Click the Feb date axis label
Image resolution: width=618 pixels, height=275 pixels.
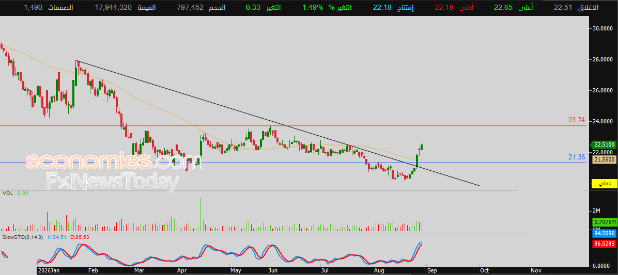tap(92, 271)
